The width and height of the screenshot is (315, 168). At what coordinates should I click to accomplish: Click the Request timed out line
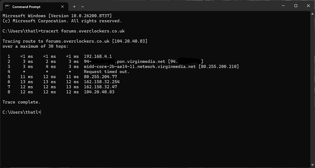[x=107, y=72]
